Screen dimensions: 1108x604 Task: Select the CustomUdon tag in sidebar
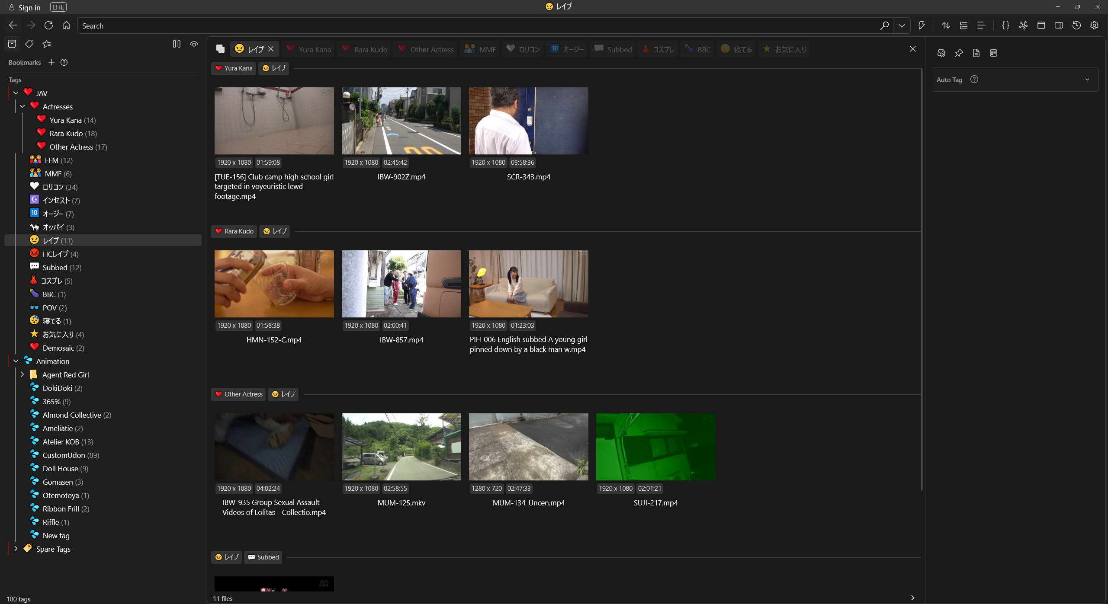click(64, 455)
